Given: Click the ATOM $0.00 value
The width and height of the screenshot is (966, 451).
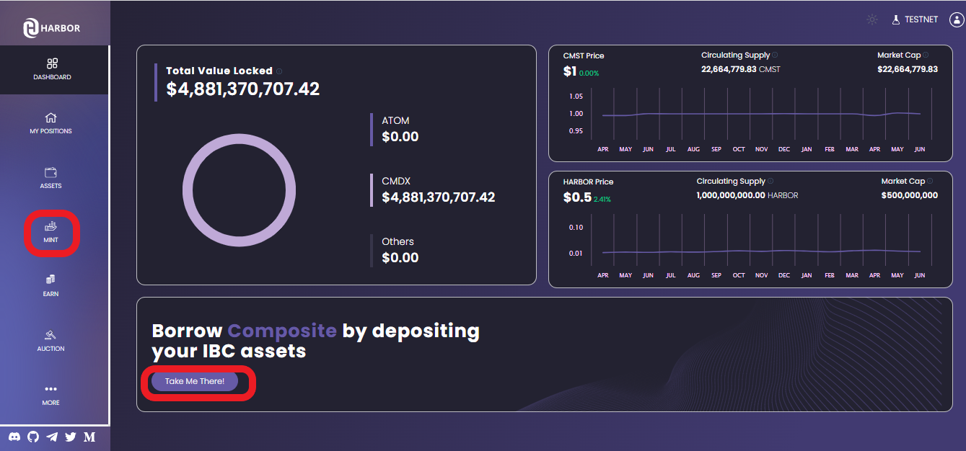Looking at the screenshot, I should point(400,137).
